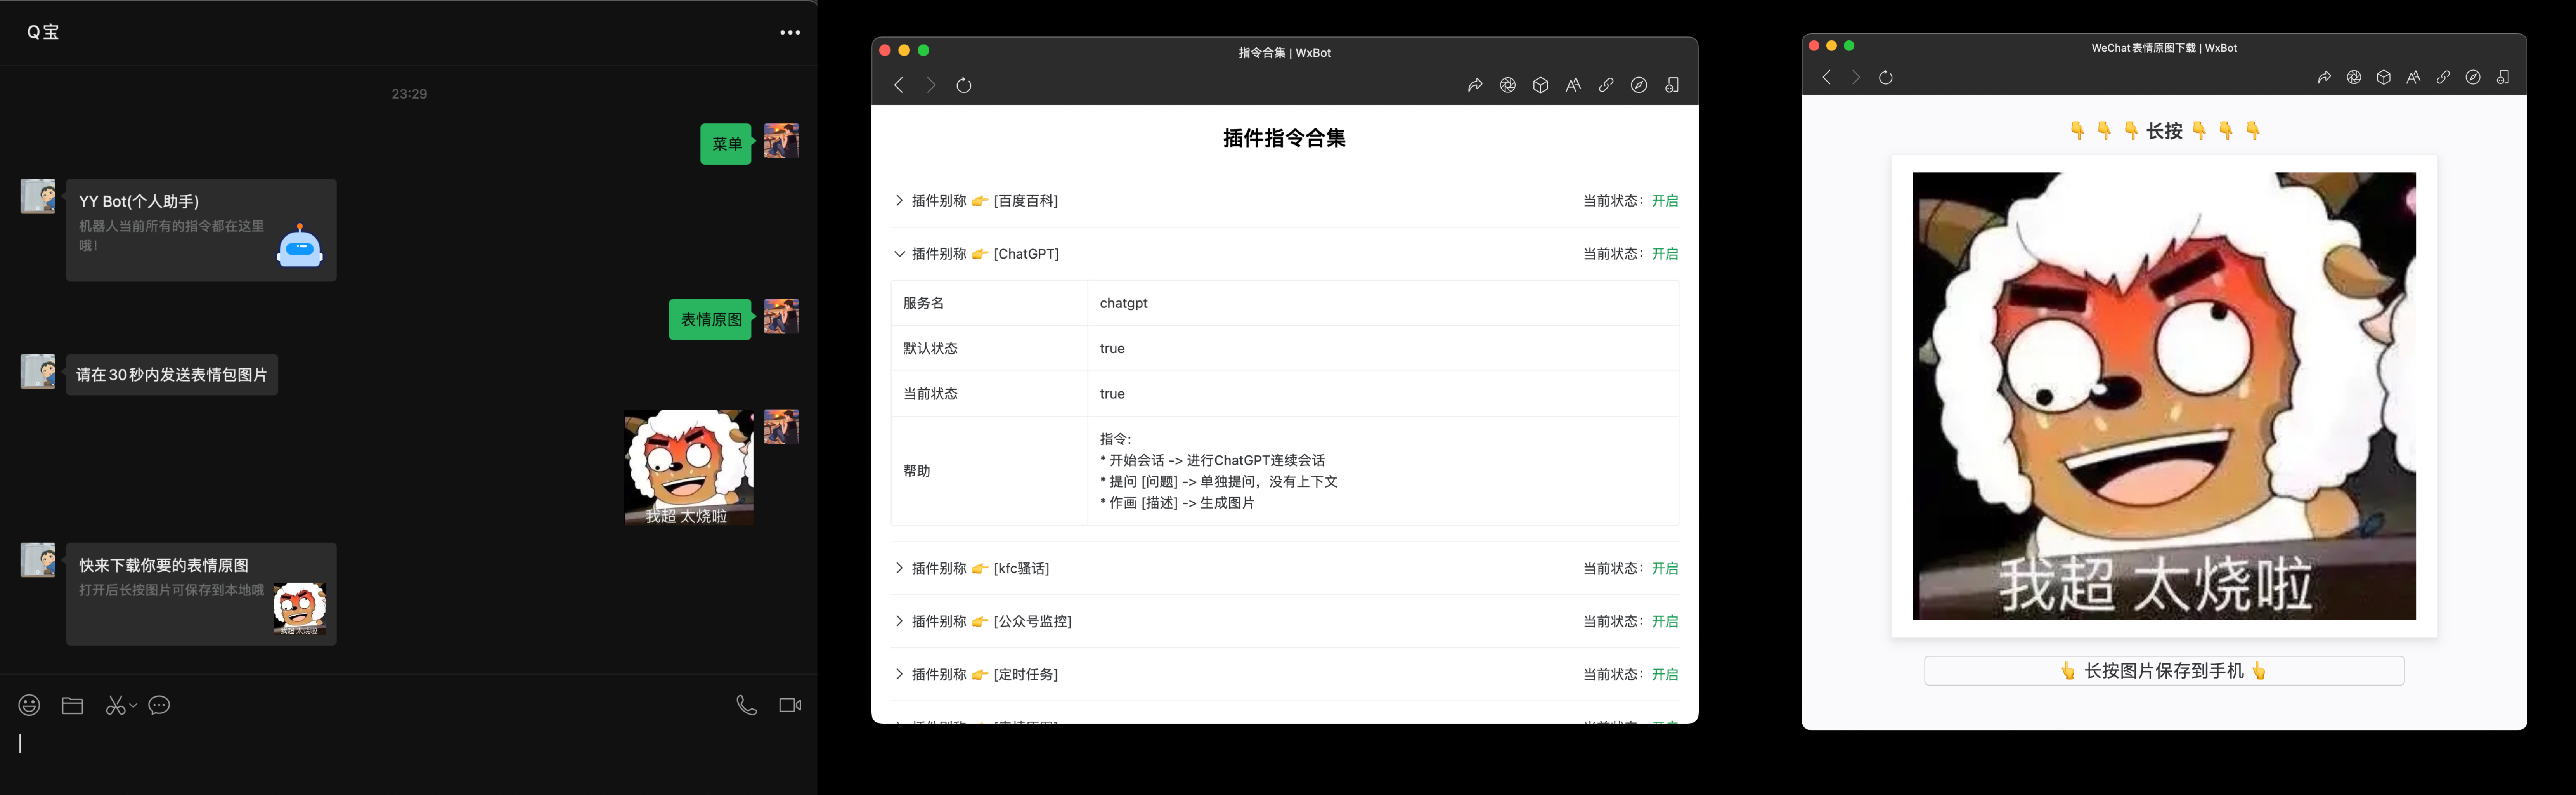Click the file folder icon in chat toolbar
Screen dimensions: 2576x795
pos(72,705)
